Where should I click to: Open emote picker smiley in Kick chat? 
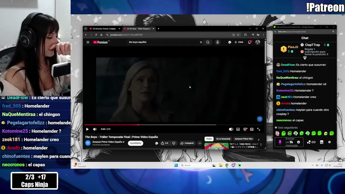(x=298, y=142)
